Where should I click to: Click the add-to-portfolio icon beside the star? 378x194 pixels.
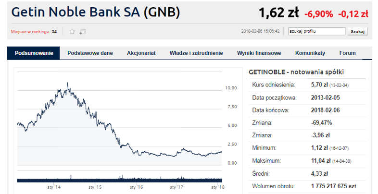(x=83, y=32)
